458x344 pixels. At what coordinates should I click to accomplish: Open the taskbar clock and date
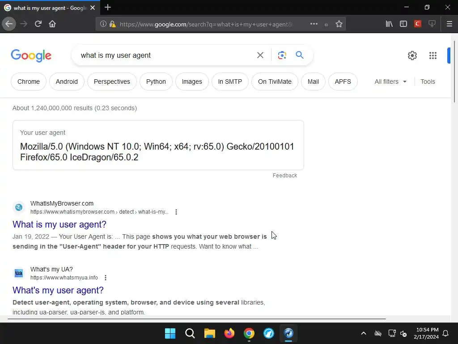click(426, 333)
